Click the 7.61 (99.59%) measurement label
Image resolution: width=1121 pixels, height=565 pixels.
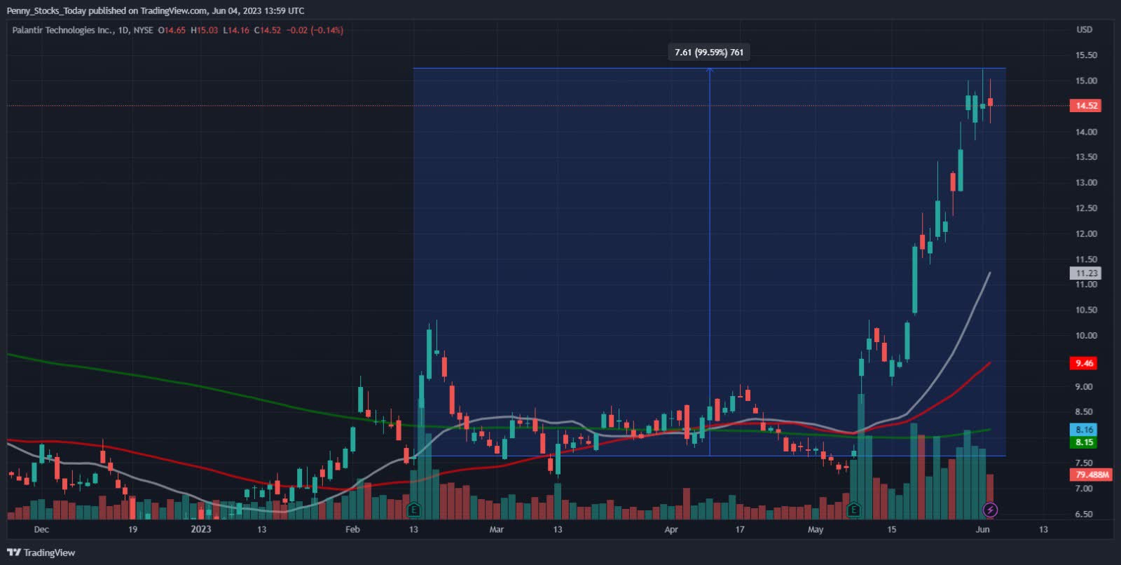[x=709, y=53]
